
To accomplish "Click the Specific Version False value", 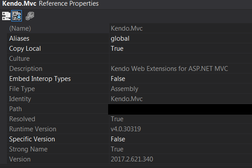I will point(118,139).
